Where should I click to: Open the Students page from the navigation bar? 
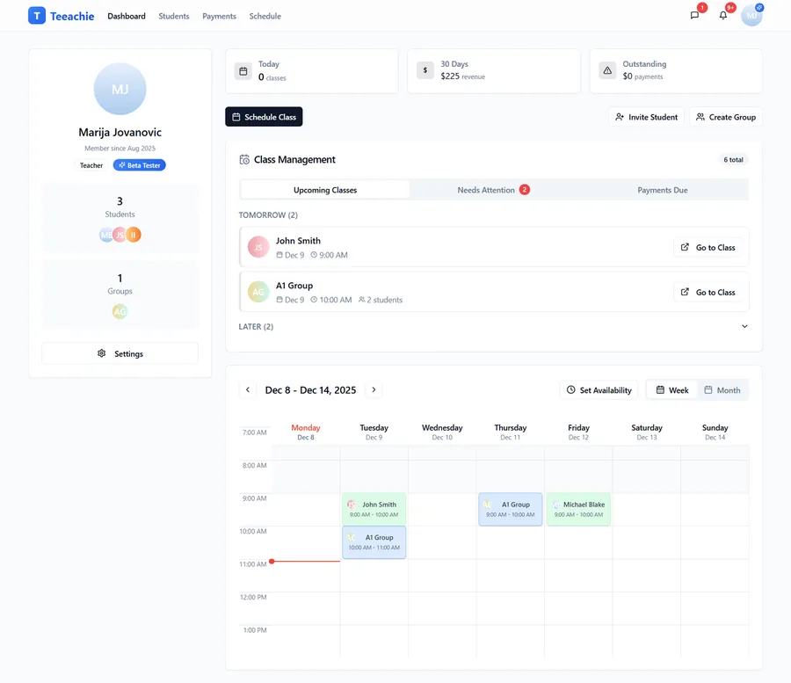pyautogui.click(x=173, y=15)
